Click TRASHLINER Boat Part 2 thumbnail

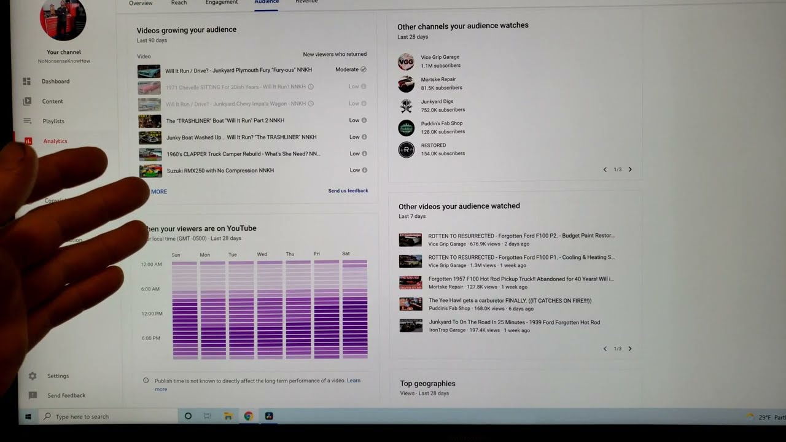pos(150,122)
